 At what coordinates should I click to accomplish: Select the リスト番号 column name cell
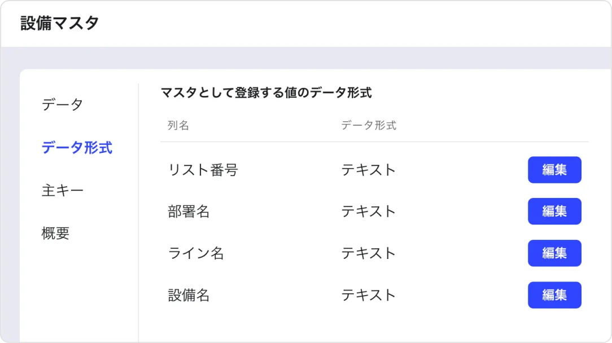pyautogui.click(x=203, y=170)
